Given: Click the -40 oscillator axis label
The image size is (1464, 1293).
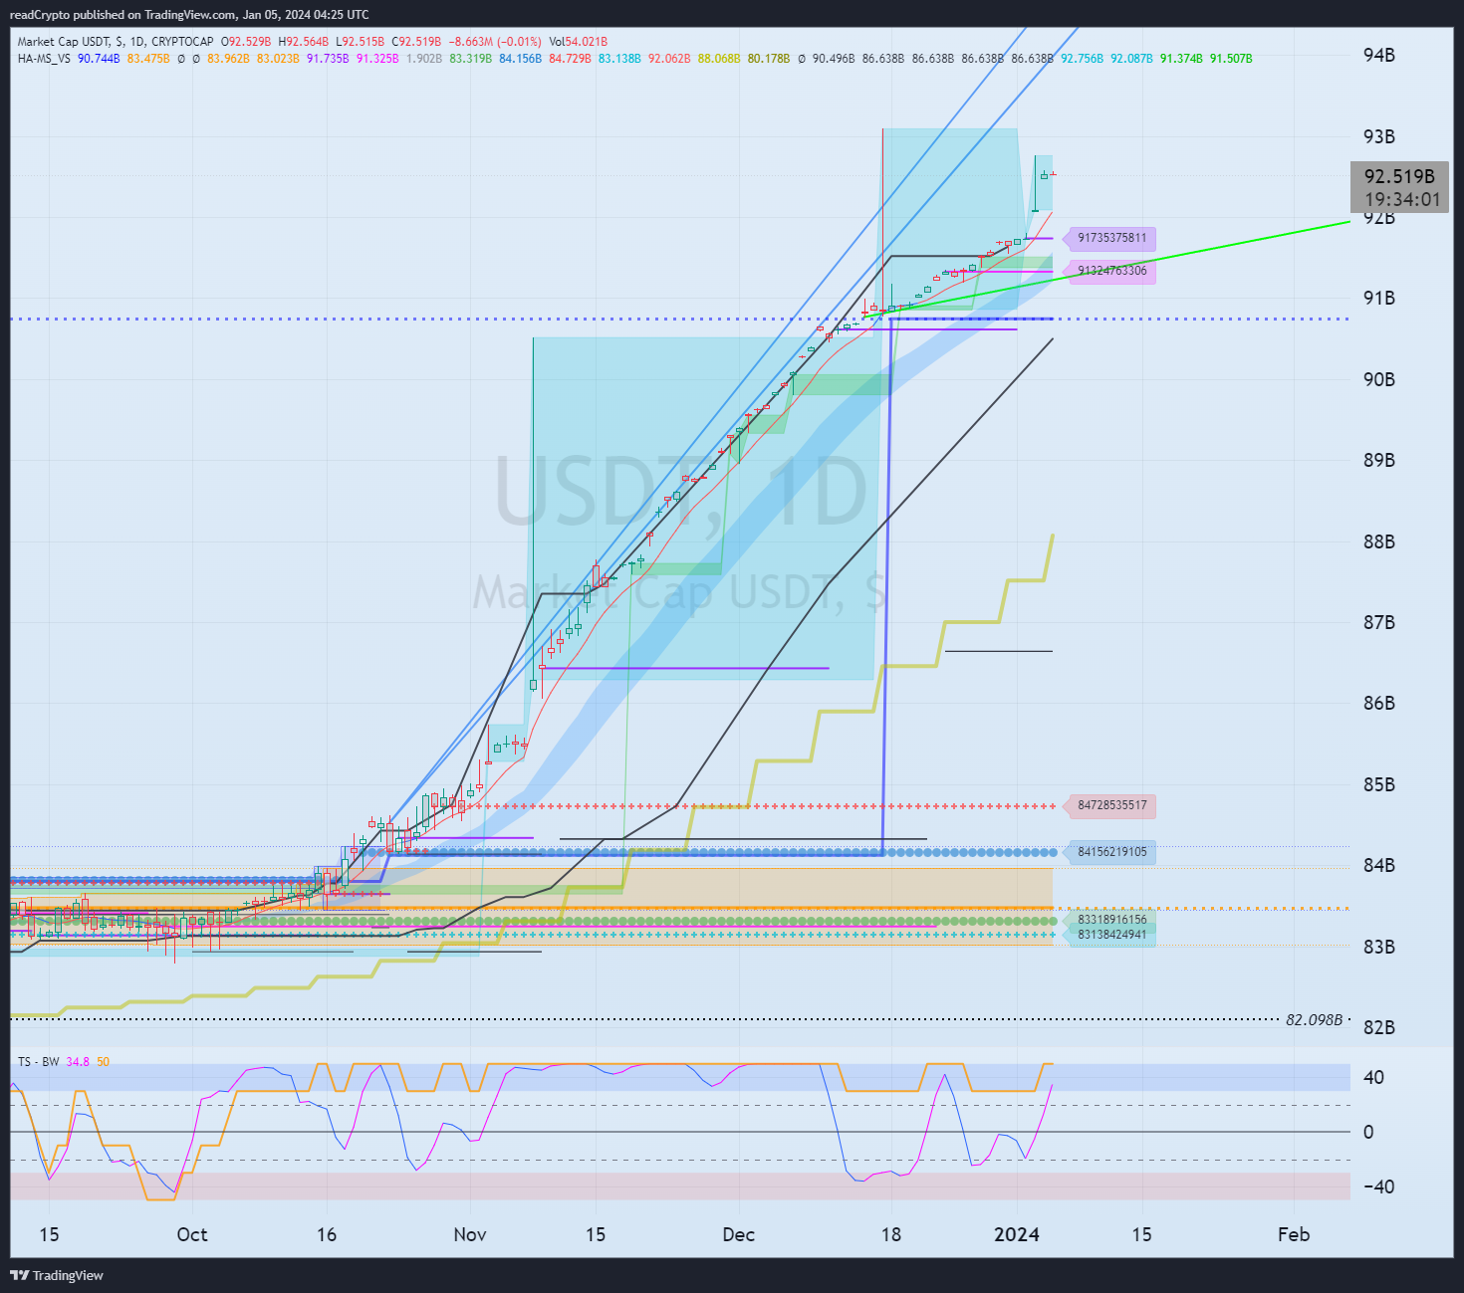Looking at the screenshot, I should (x=1378, y=1186).
